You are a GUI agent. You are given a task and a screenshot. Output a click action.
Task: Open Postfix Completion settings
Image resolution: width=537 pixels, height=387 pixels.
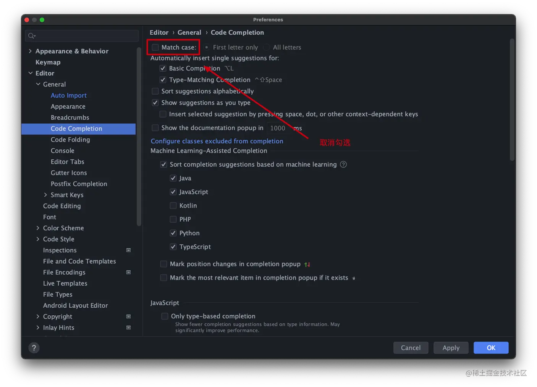click(79, 184)
